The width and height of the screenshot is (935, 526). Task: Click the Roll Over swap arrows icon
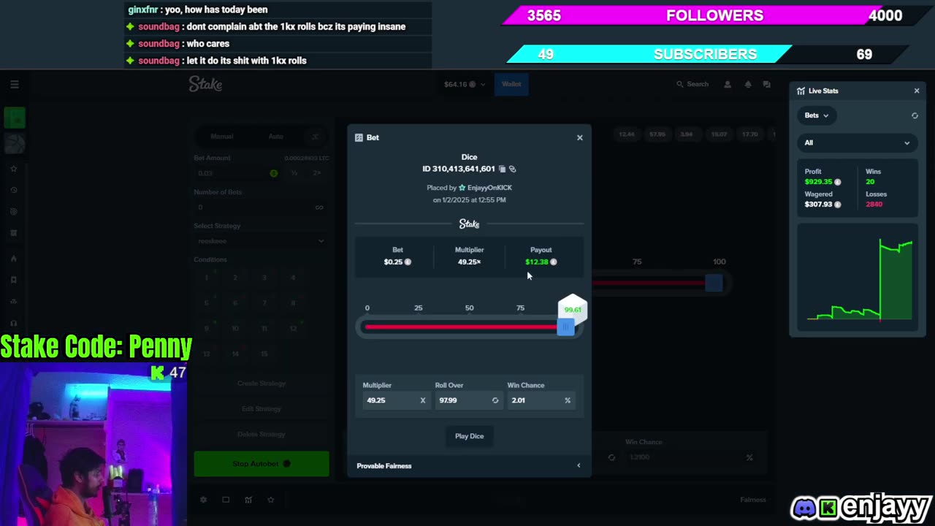(x=495, y=400)
